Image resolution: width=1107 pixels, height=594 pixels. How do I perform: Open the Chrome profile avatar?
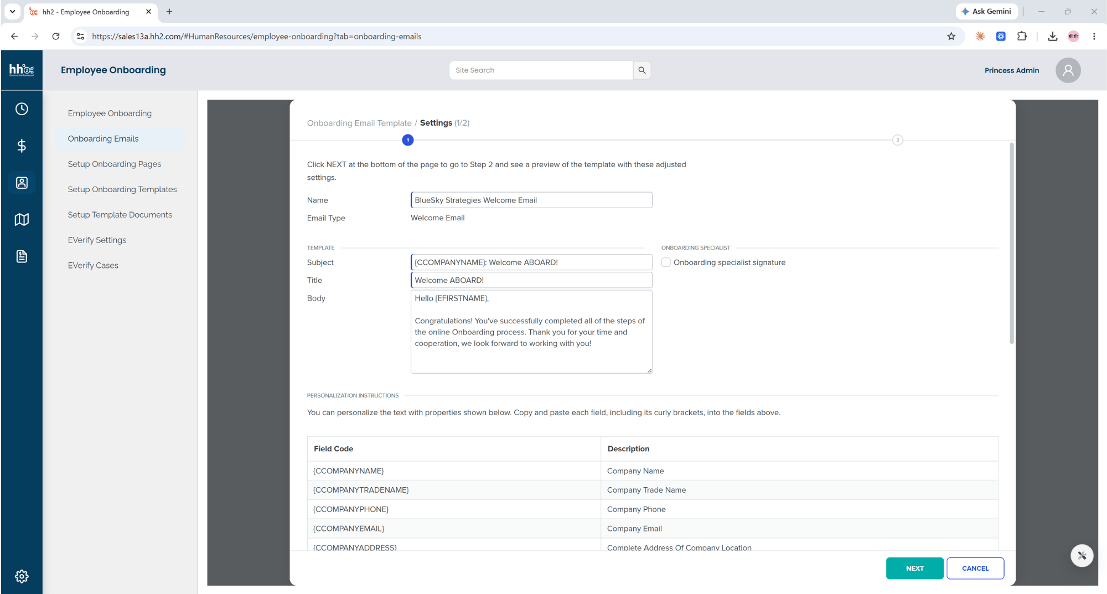(x=1073, y=37)
